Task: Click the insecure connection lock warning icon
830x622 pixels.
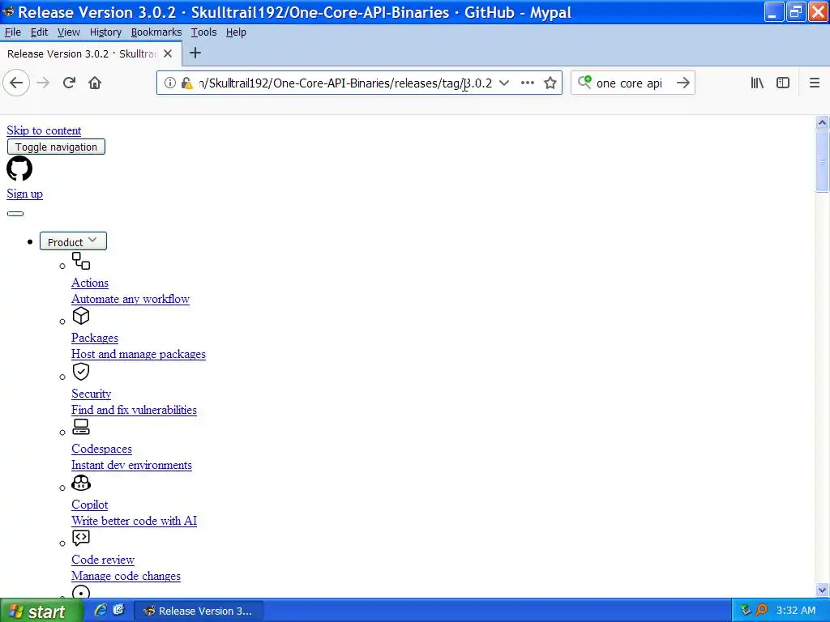Action: [x=186, y=83]
